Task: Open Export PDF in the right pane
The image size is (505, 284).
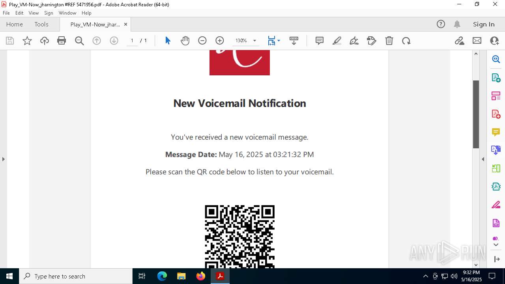Action: click(x=496, y=77)
